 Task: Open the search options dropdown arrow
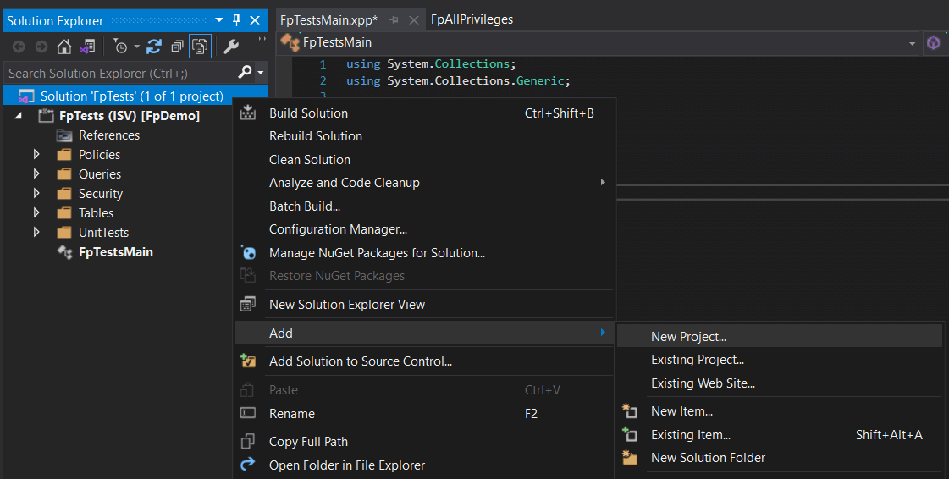[260, 73]
